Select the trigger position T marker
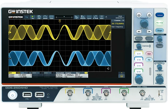168x109 pixels. coord(60,21)
